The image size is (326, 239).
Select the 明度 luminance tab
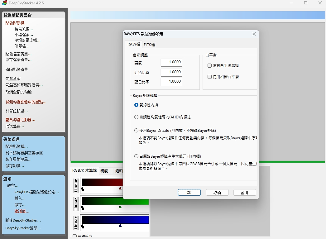(105, 171)
